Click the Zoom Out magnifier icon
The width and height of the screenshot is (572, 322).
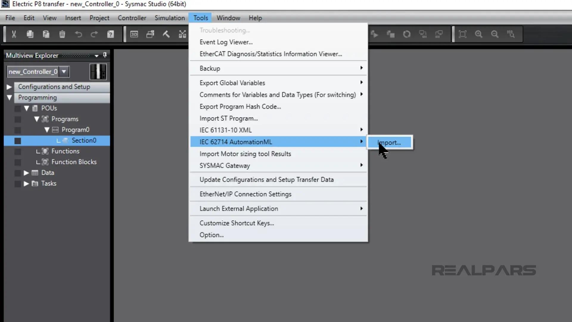pyautogui.click(x=495, y=34)
